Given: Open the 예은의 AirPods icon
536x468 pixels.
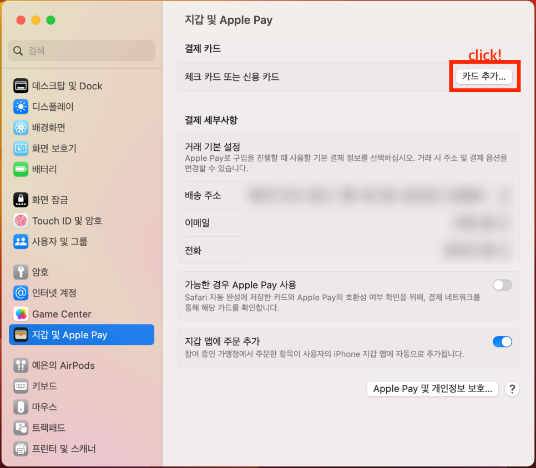Looking at the screenshot, I should (21, 365).
